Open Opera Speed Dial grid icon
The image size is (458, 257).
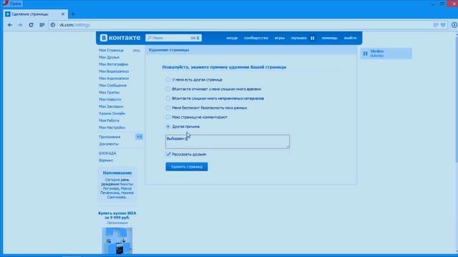click(42, 25)
